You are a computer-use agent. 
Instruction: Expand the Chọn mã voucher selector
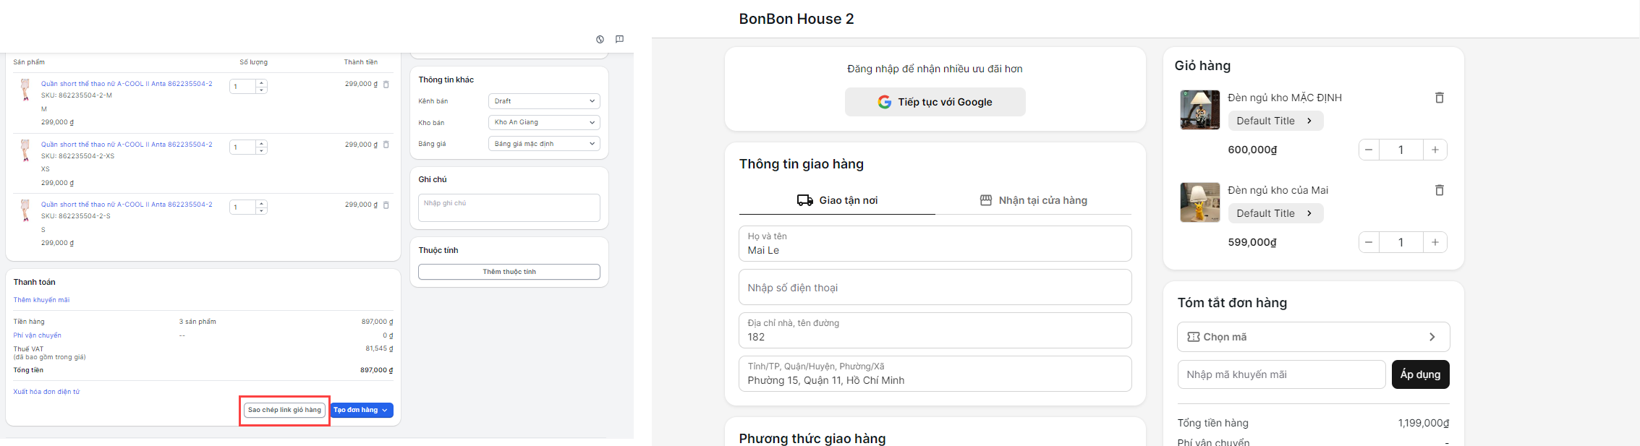click(x=1313, y=337)
